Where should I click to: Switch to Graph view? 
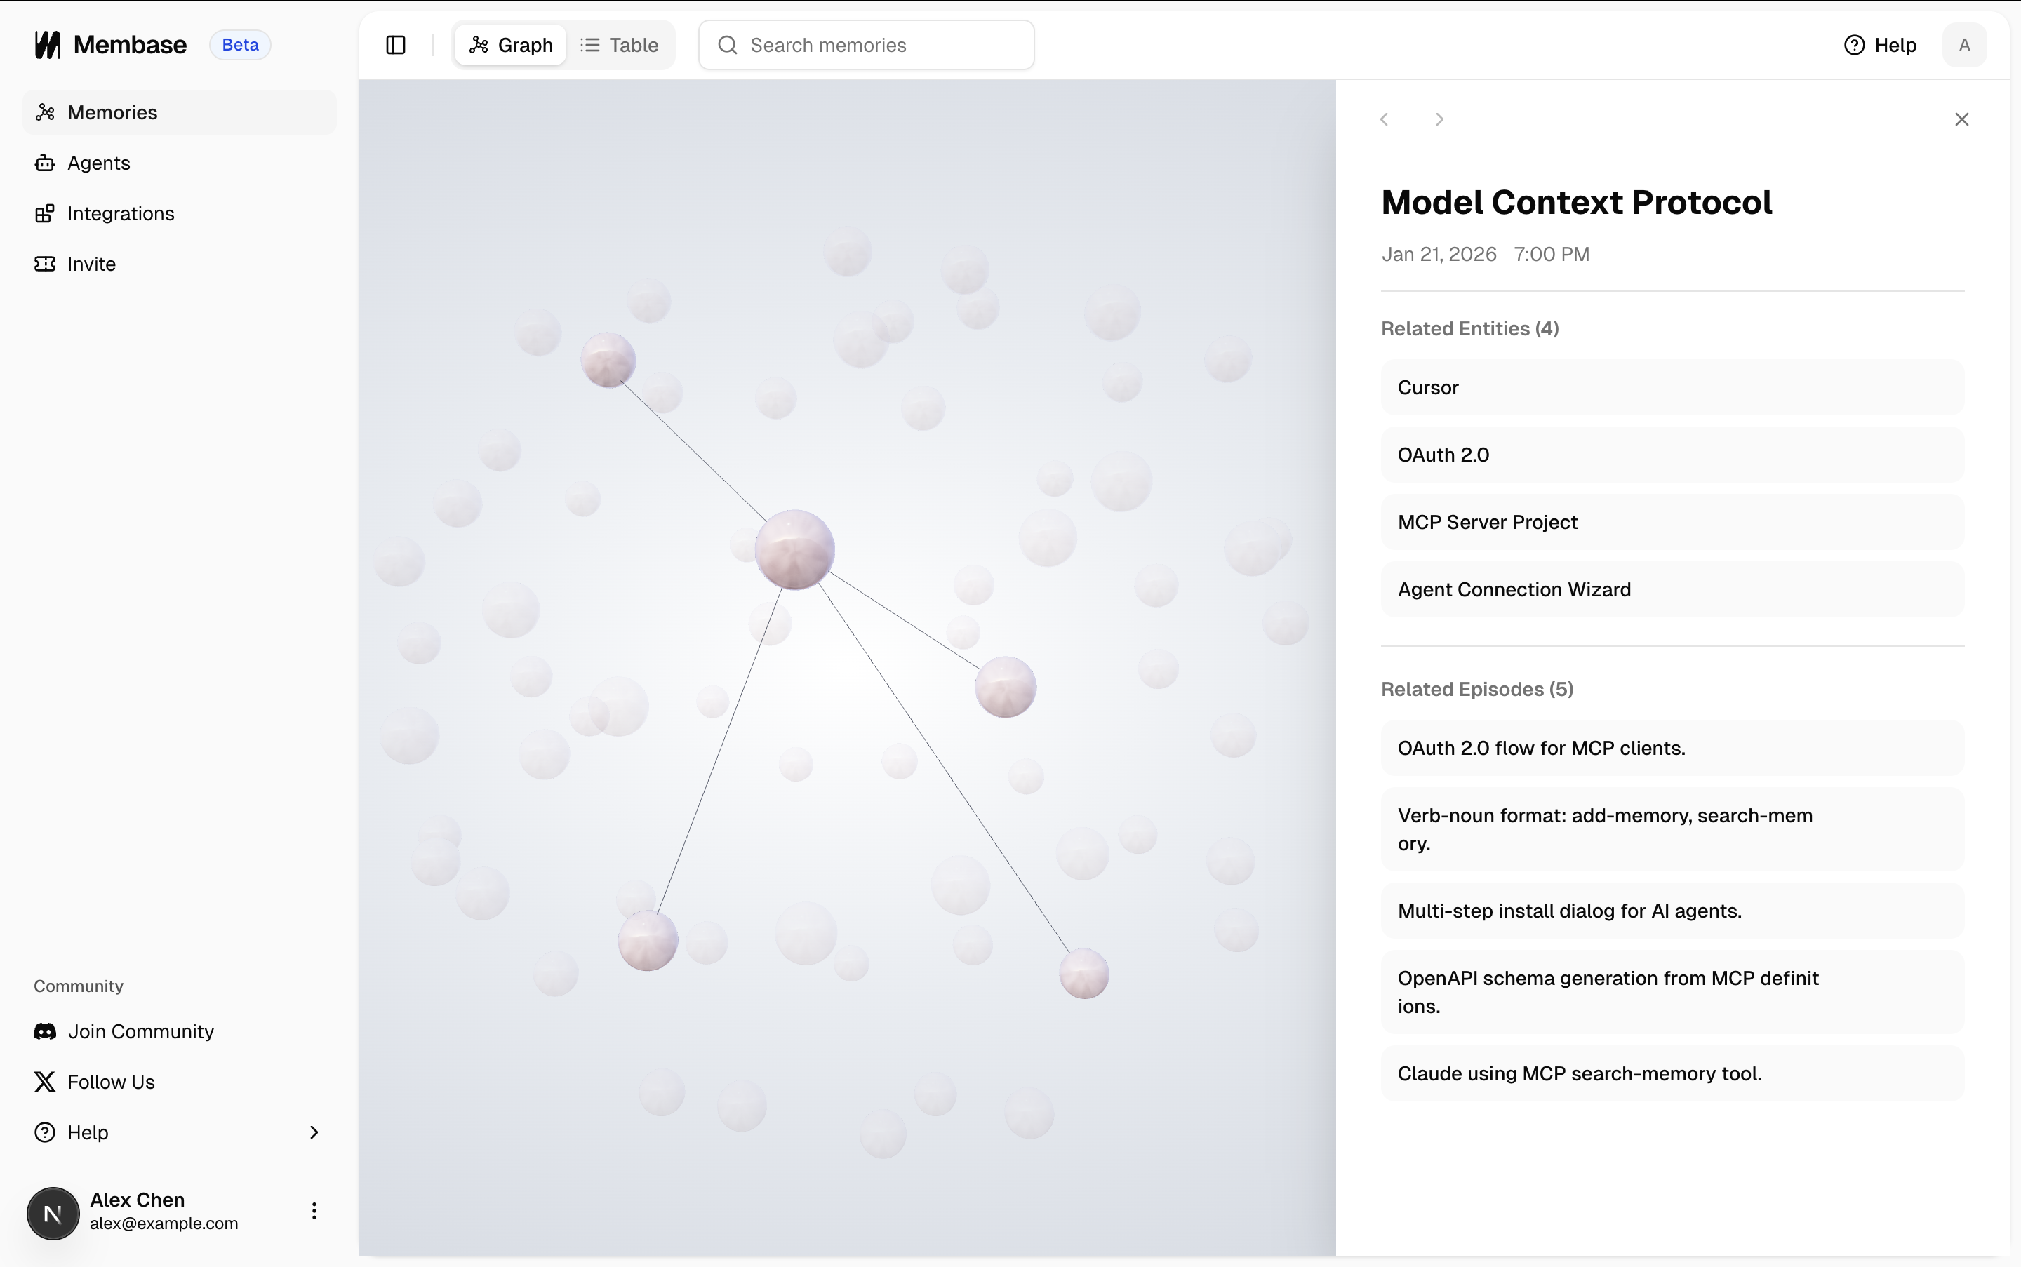coord(509,44)
